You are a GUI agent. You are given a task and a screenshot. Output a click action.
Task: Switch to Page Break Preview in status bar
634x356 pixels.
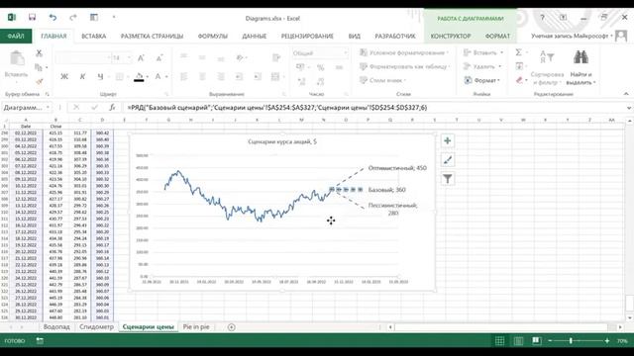(x=537, y=341)
